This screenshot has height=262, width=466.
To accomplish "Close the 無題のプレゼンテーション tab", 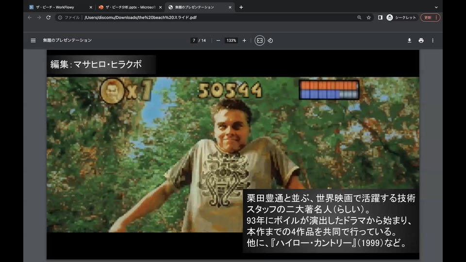I will (x=230, y=7).
